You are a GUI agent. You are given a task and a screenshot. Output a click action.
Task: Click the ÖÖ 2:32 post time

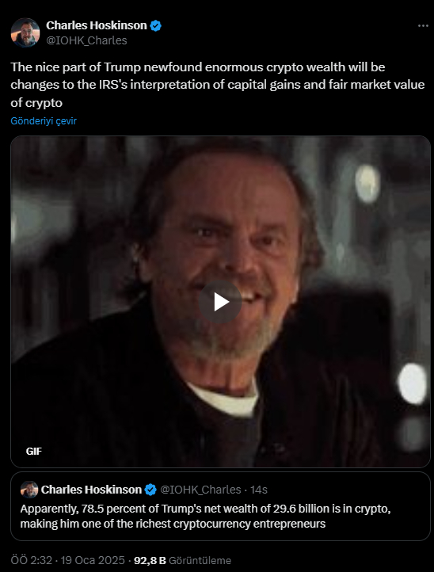32,560
